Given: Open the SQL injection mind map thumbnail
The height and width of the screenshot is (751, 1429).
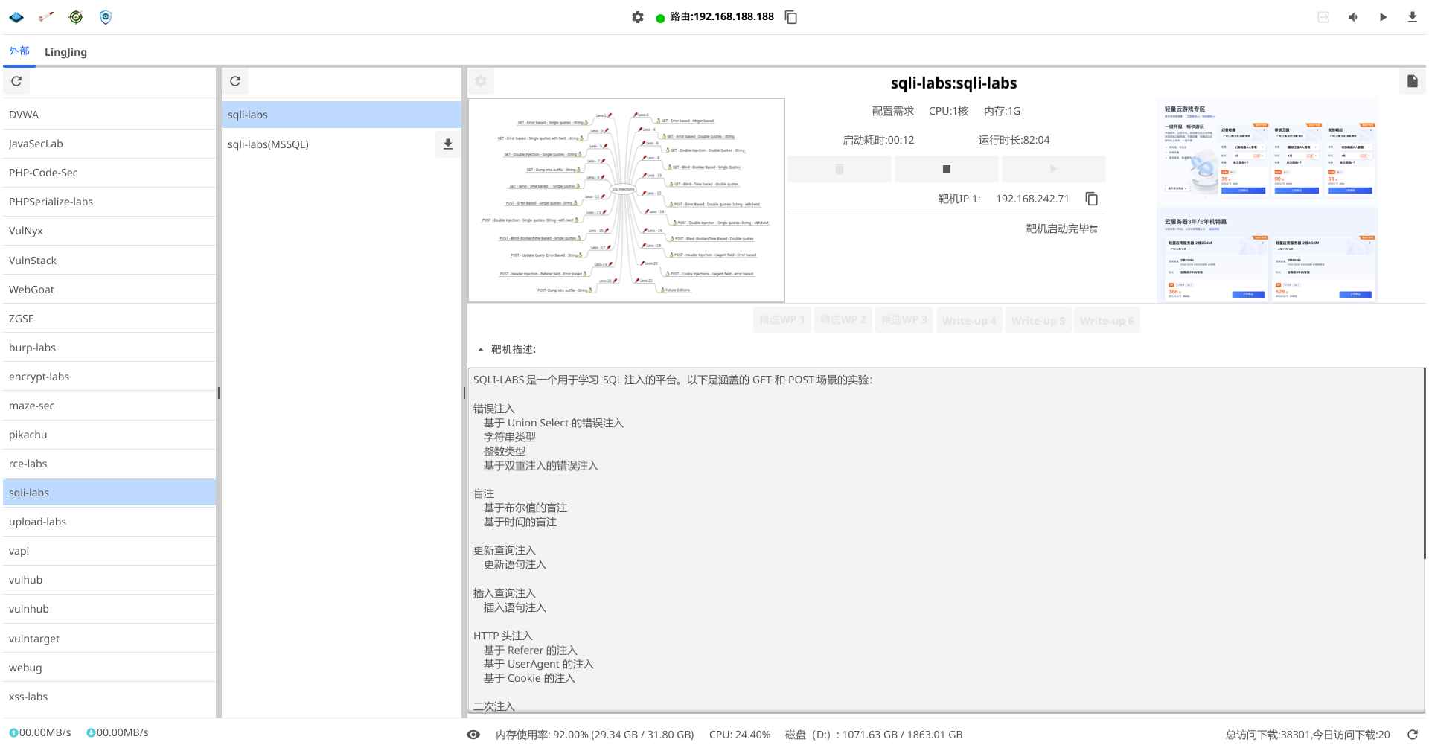Looking at the screenshot, I should (626, 200).
